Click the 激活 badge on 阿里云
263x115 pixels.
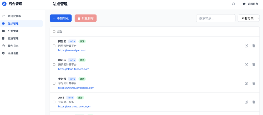click(x=82, y=41)
